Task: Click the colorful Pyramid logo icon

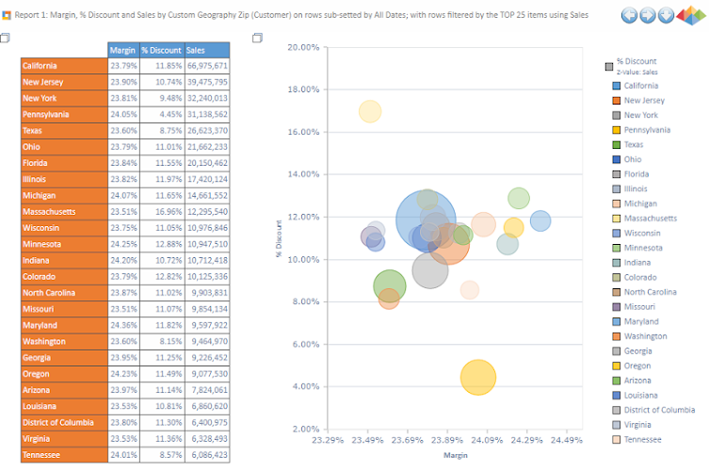Action: pos(691,15)
